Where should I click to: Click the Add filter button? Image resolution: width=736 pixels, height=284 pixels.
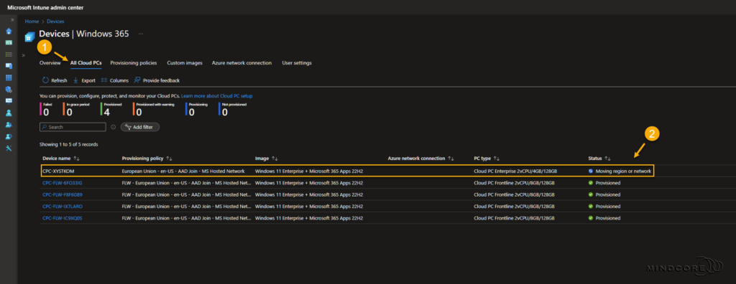tap(140, 127)
